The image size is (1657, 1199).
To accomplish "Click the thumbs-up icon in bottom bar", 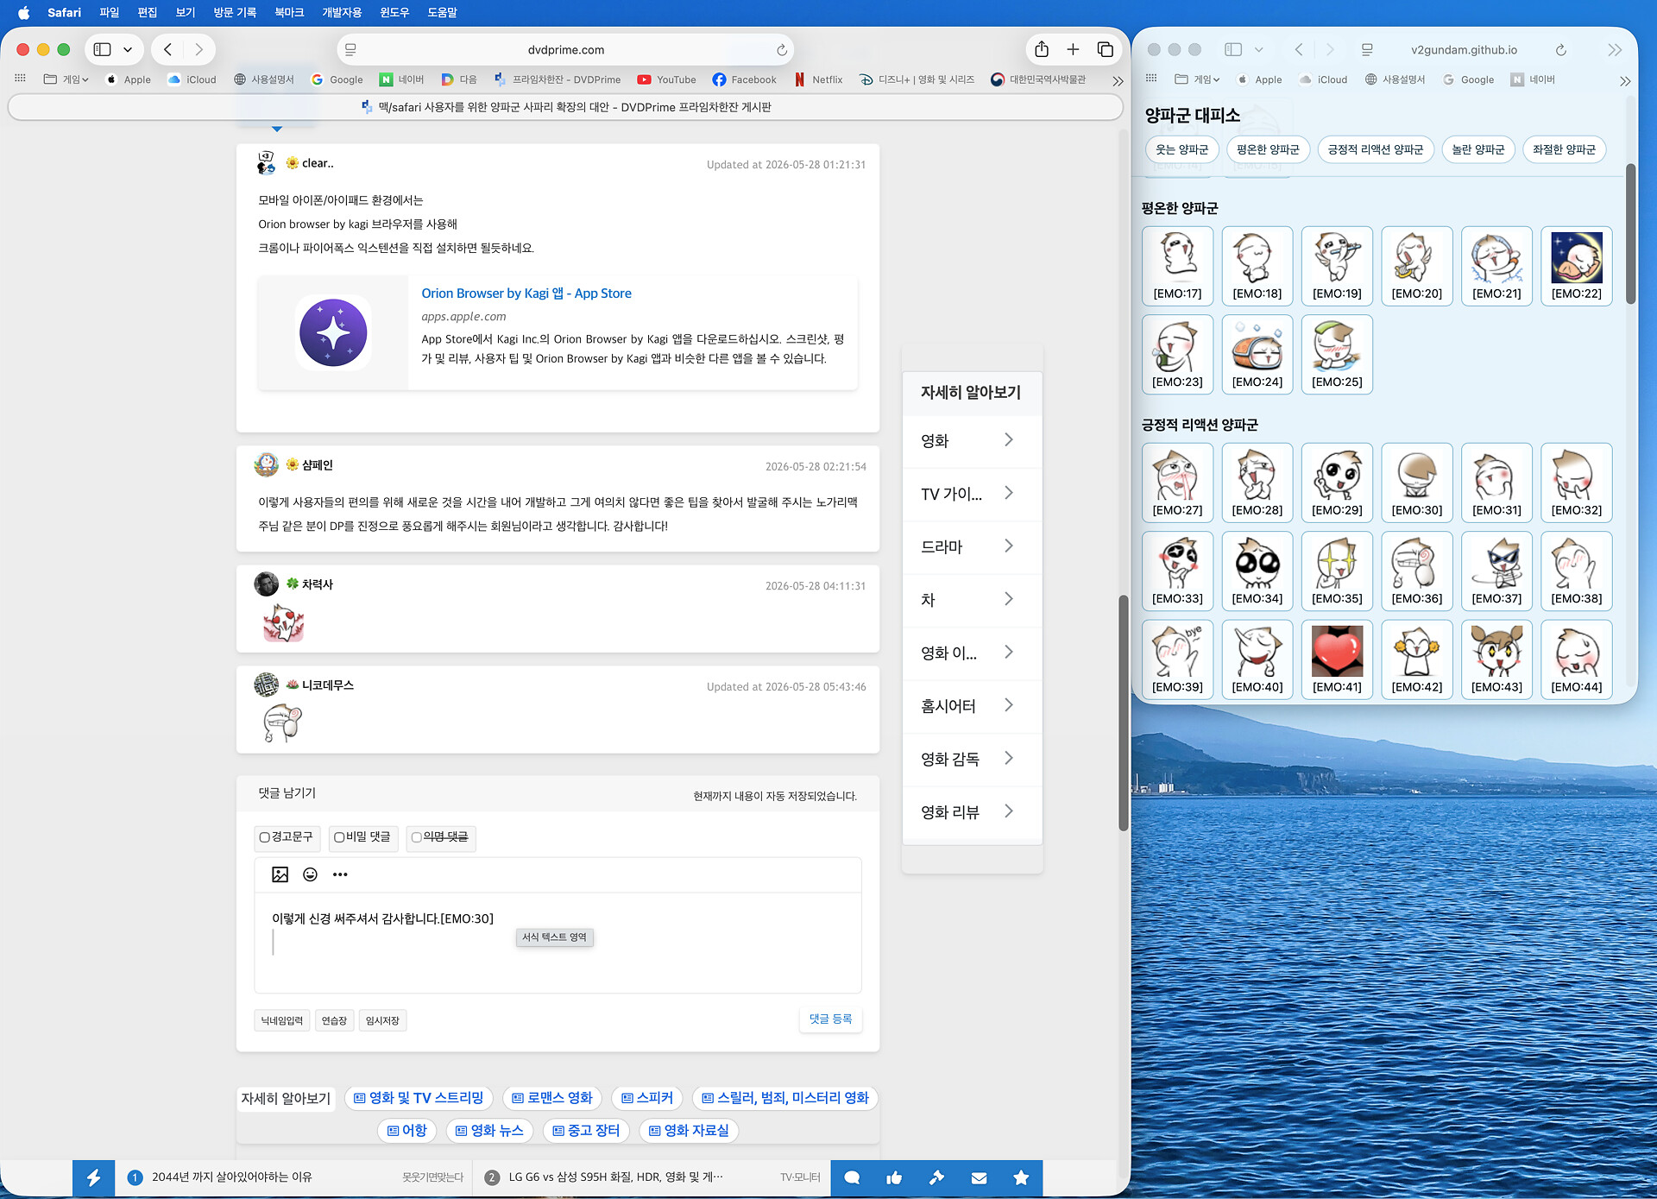I will click(894, 1177).
